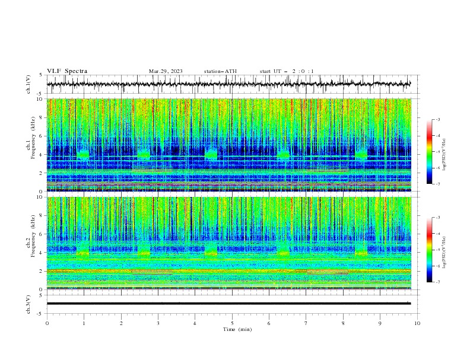Viewport: 470px width, 363px height.
Task: Click the ch.1 voltage waveform trace
Action: [x=228, y=84]
